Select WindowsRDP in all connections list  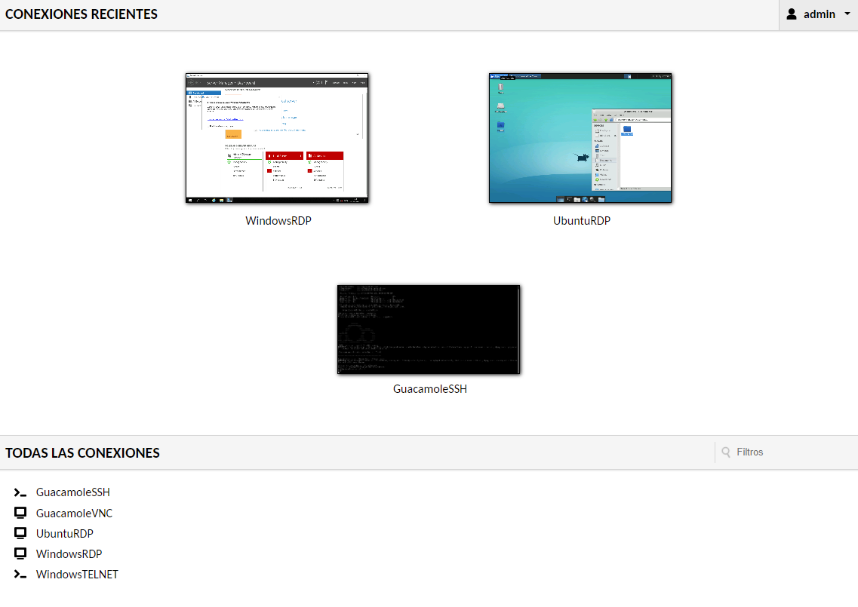click(69, 553)
